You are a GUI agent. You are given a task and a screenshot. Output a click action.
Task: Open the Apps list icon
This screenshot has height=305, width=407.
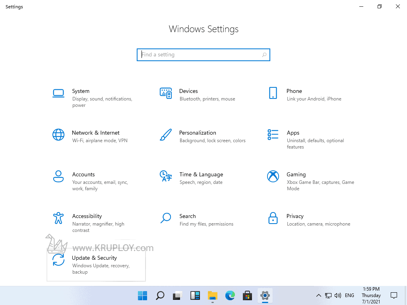(x=273, y=135)
